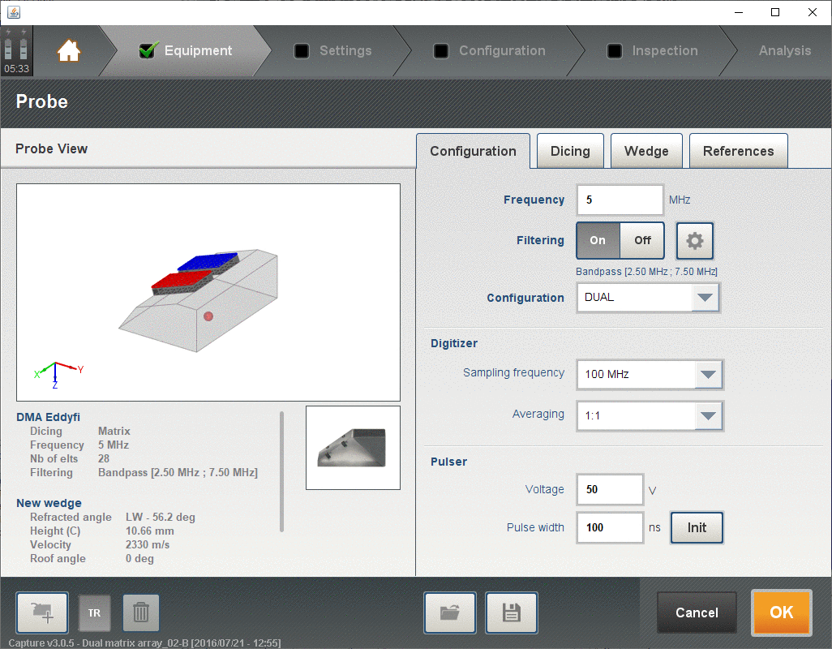Click the Init pulse width button

(x=697, y=527)
